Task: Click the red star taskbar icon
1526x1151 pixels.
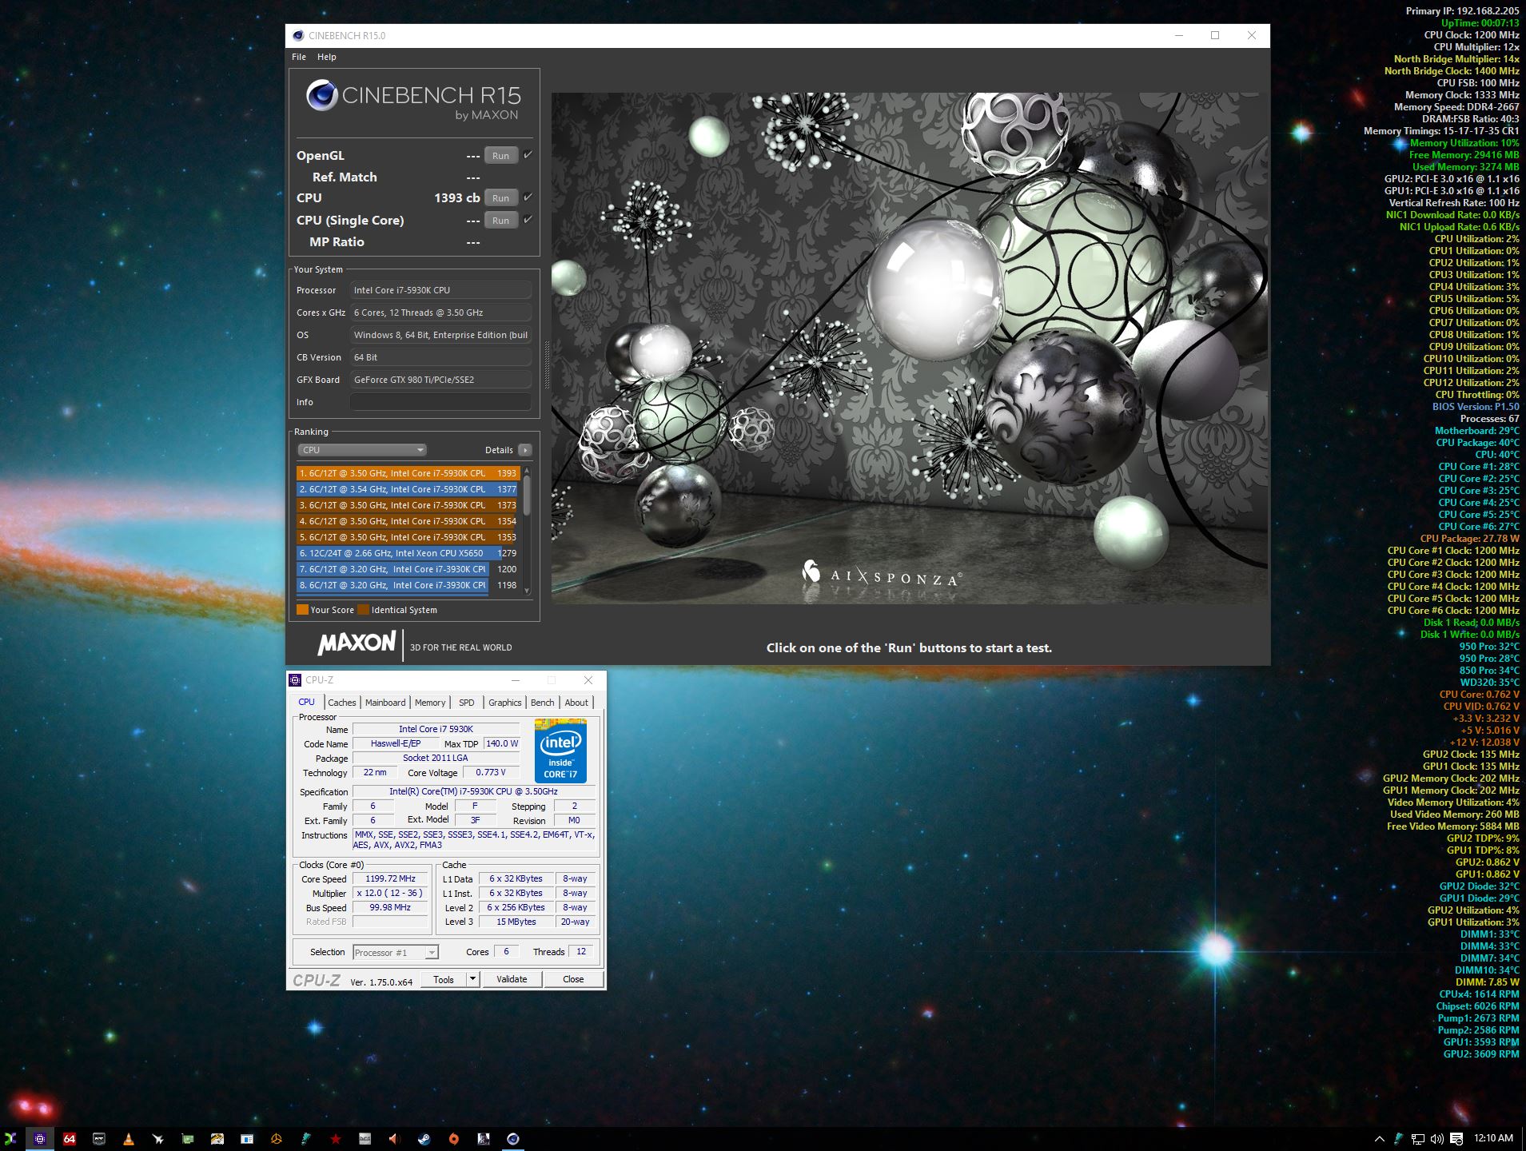Action: point(336,1138)
